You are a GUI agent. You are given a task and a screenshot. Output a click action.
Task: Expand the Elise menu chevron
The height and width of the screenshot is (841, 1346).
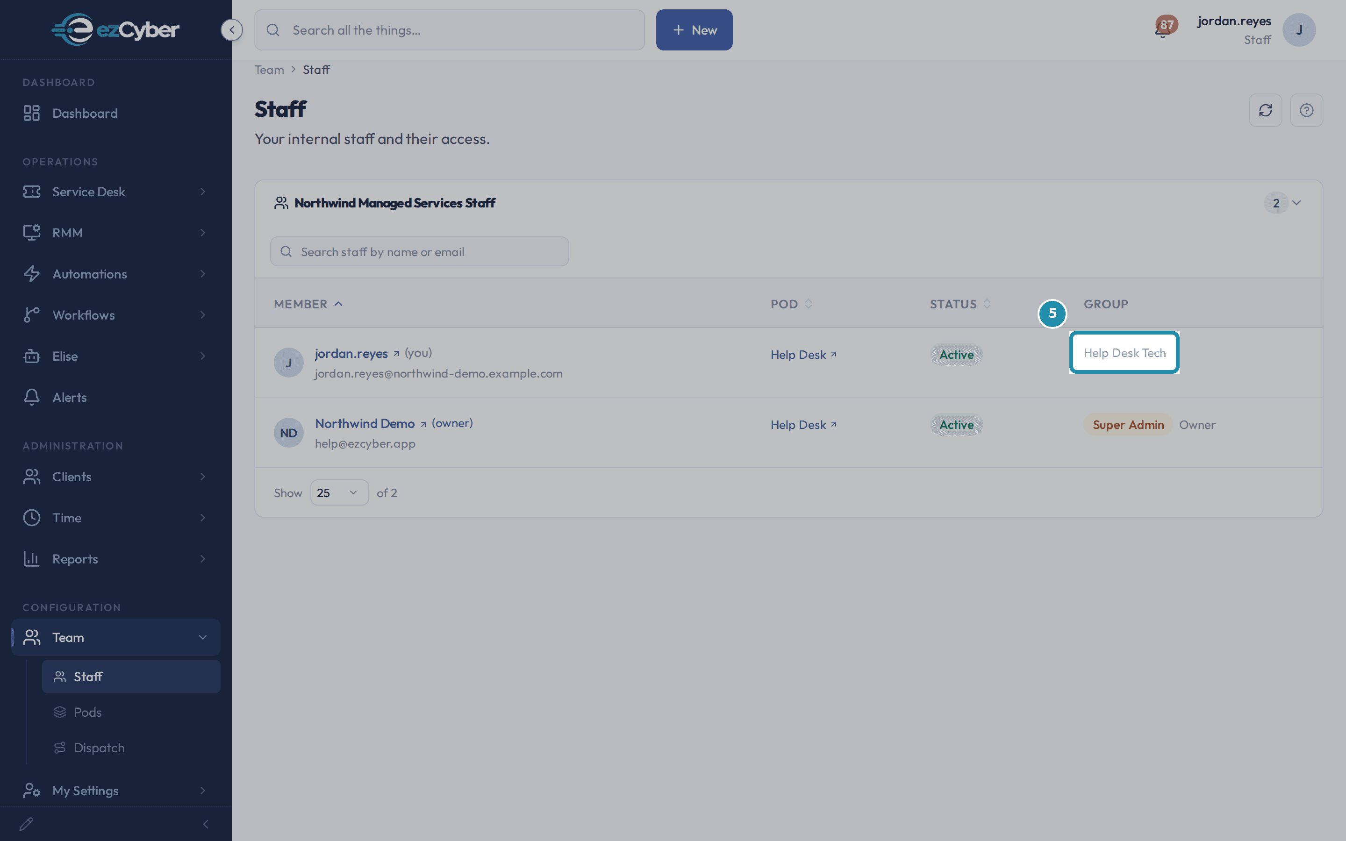[203, 356]
